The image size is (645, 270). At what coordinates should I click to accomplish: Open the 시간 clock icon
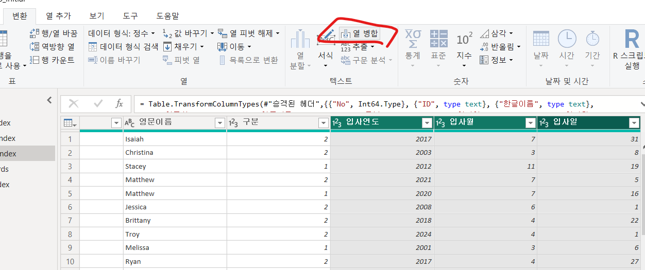coord(567,39)
